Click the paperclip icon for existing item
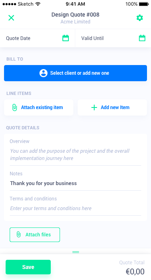The height and width of the screenshot is (280, 151). click(x=14, y=107)
